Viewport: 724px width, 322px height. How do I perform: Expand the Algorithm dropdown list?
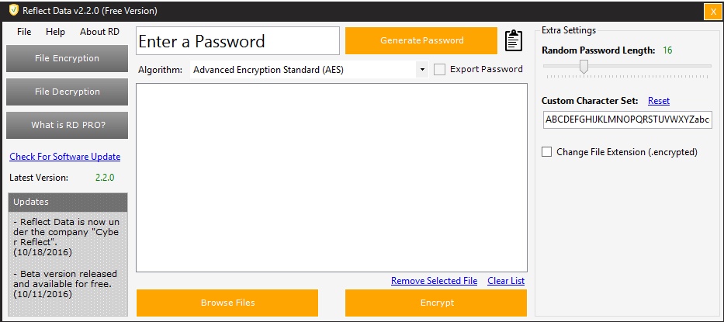[x=421, y=69]
